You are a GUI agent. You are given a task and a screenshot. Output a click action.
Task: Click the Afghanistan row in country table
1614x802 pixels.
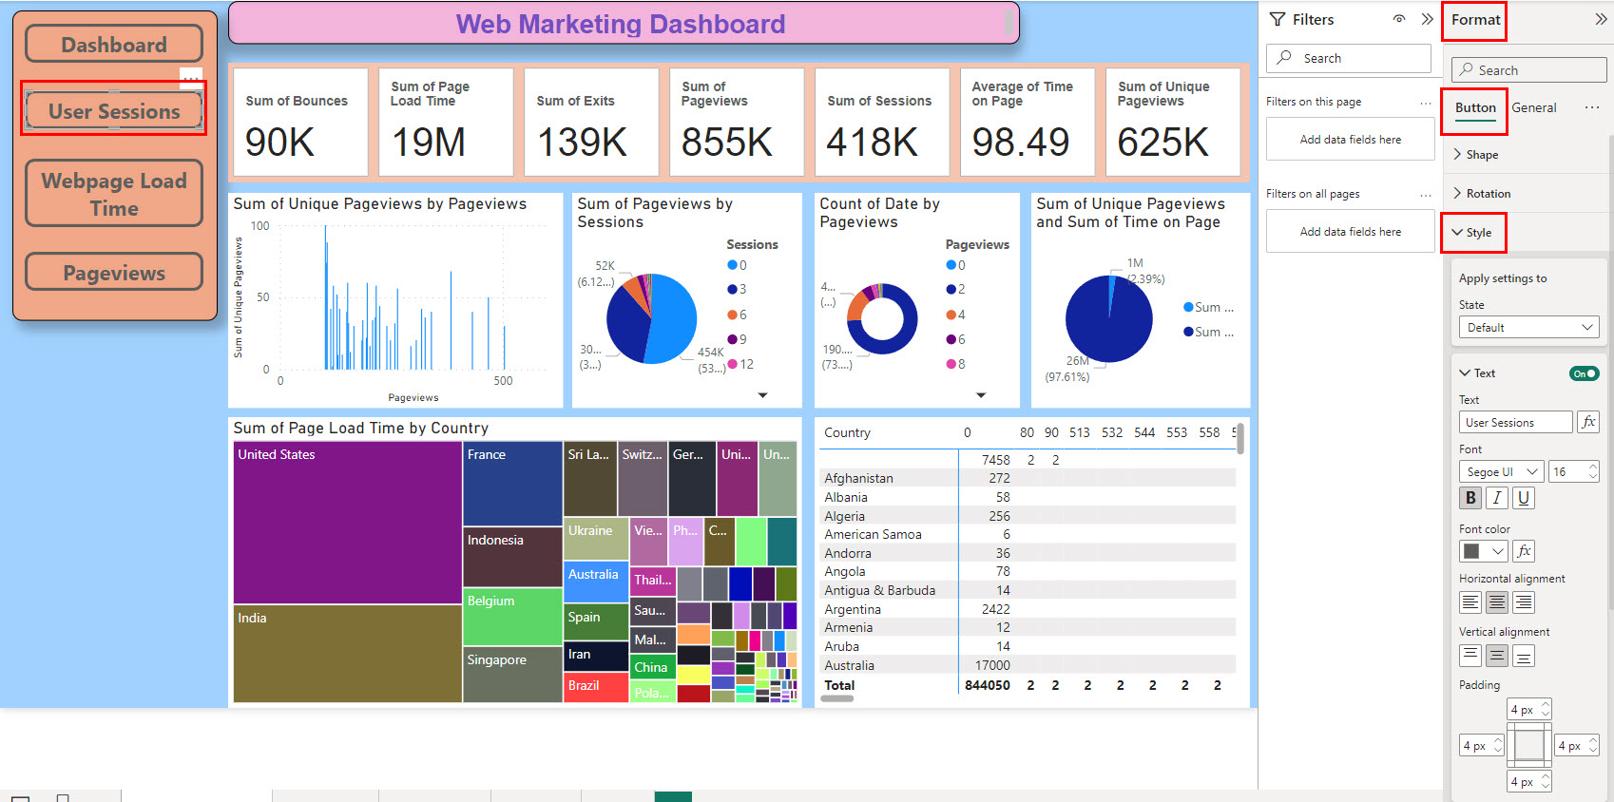[x=1027, y=479]
